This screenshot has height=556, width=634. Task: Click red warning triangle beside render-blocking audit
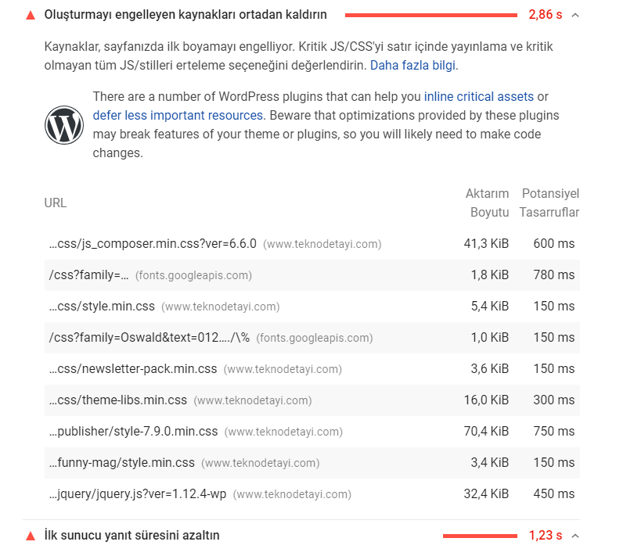(x=31, y=16)
